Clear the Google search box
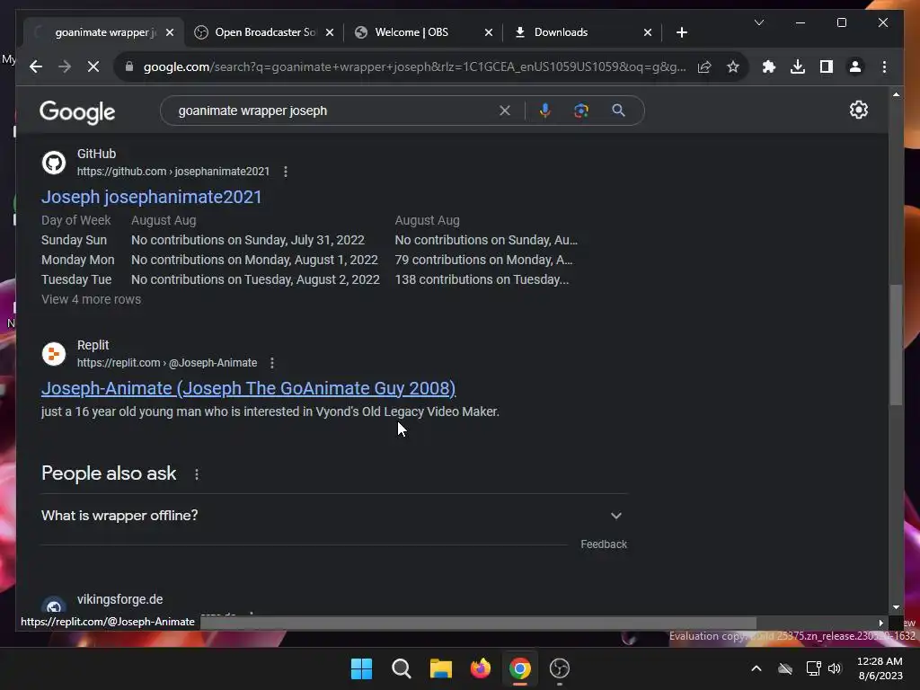Viewport: 920px width, 690px height. click(505, 111)
